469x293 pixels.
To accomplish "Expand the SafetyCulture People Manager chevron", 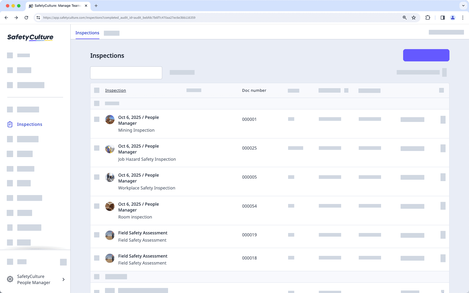I will tap(63, 279).
